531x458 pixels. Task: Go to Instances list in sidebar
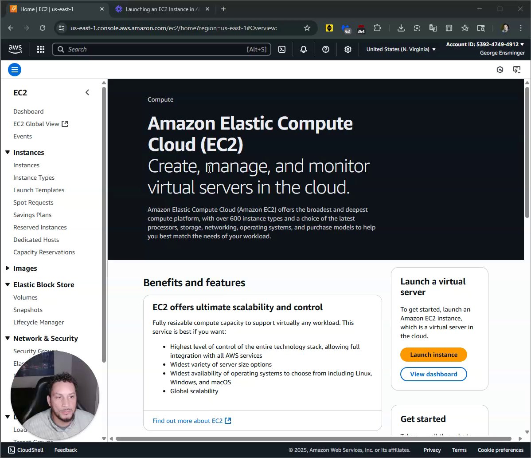point(27,165)
